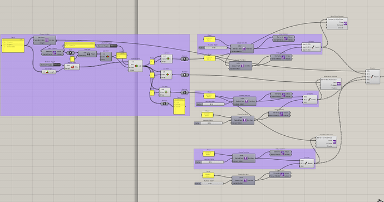The height and width of the screenshot is (202, 384).
Task: Toggle the Boolean Toggle beside Repeat Data
Action: 57,65
